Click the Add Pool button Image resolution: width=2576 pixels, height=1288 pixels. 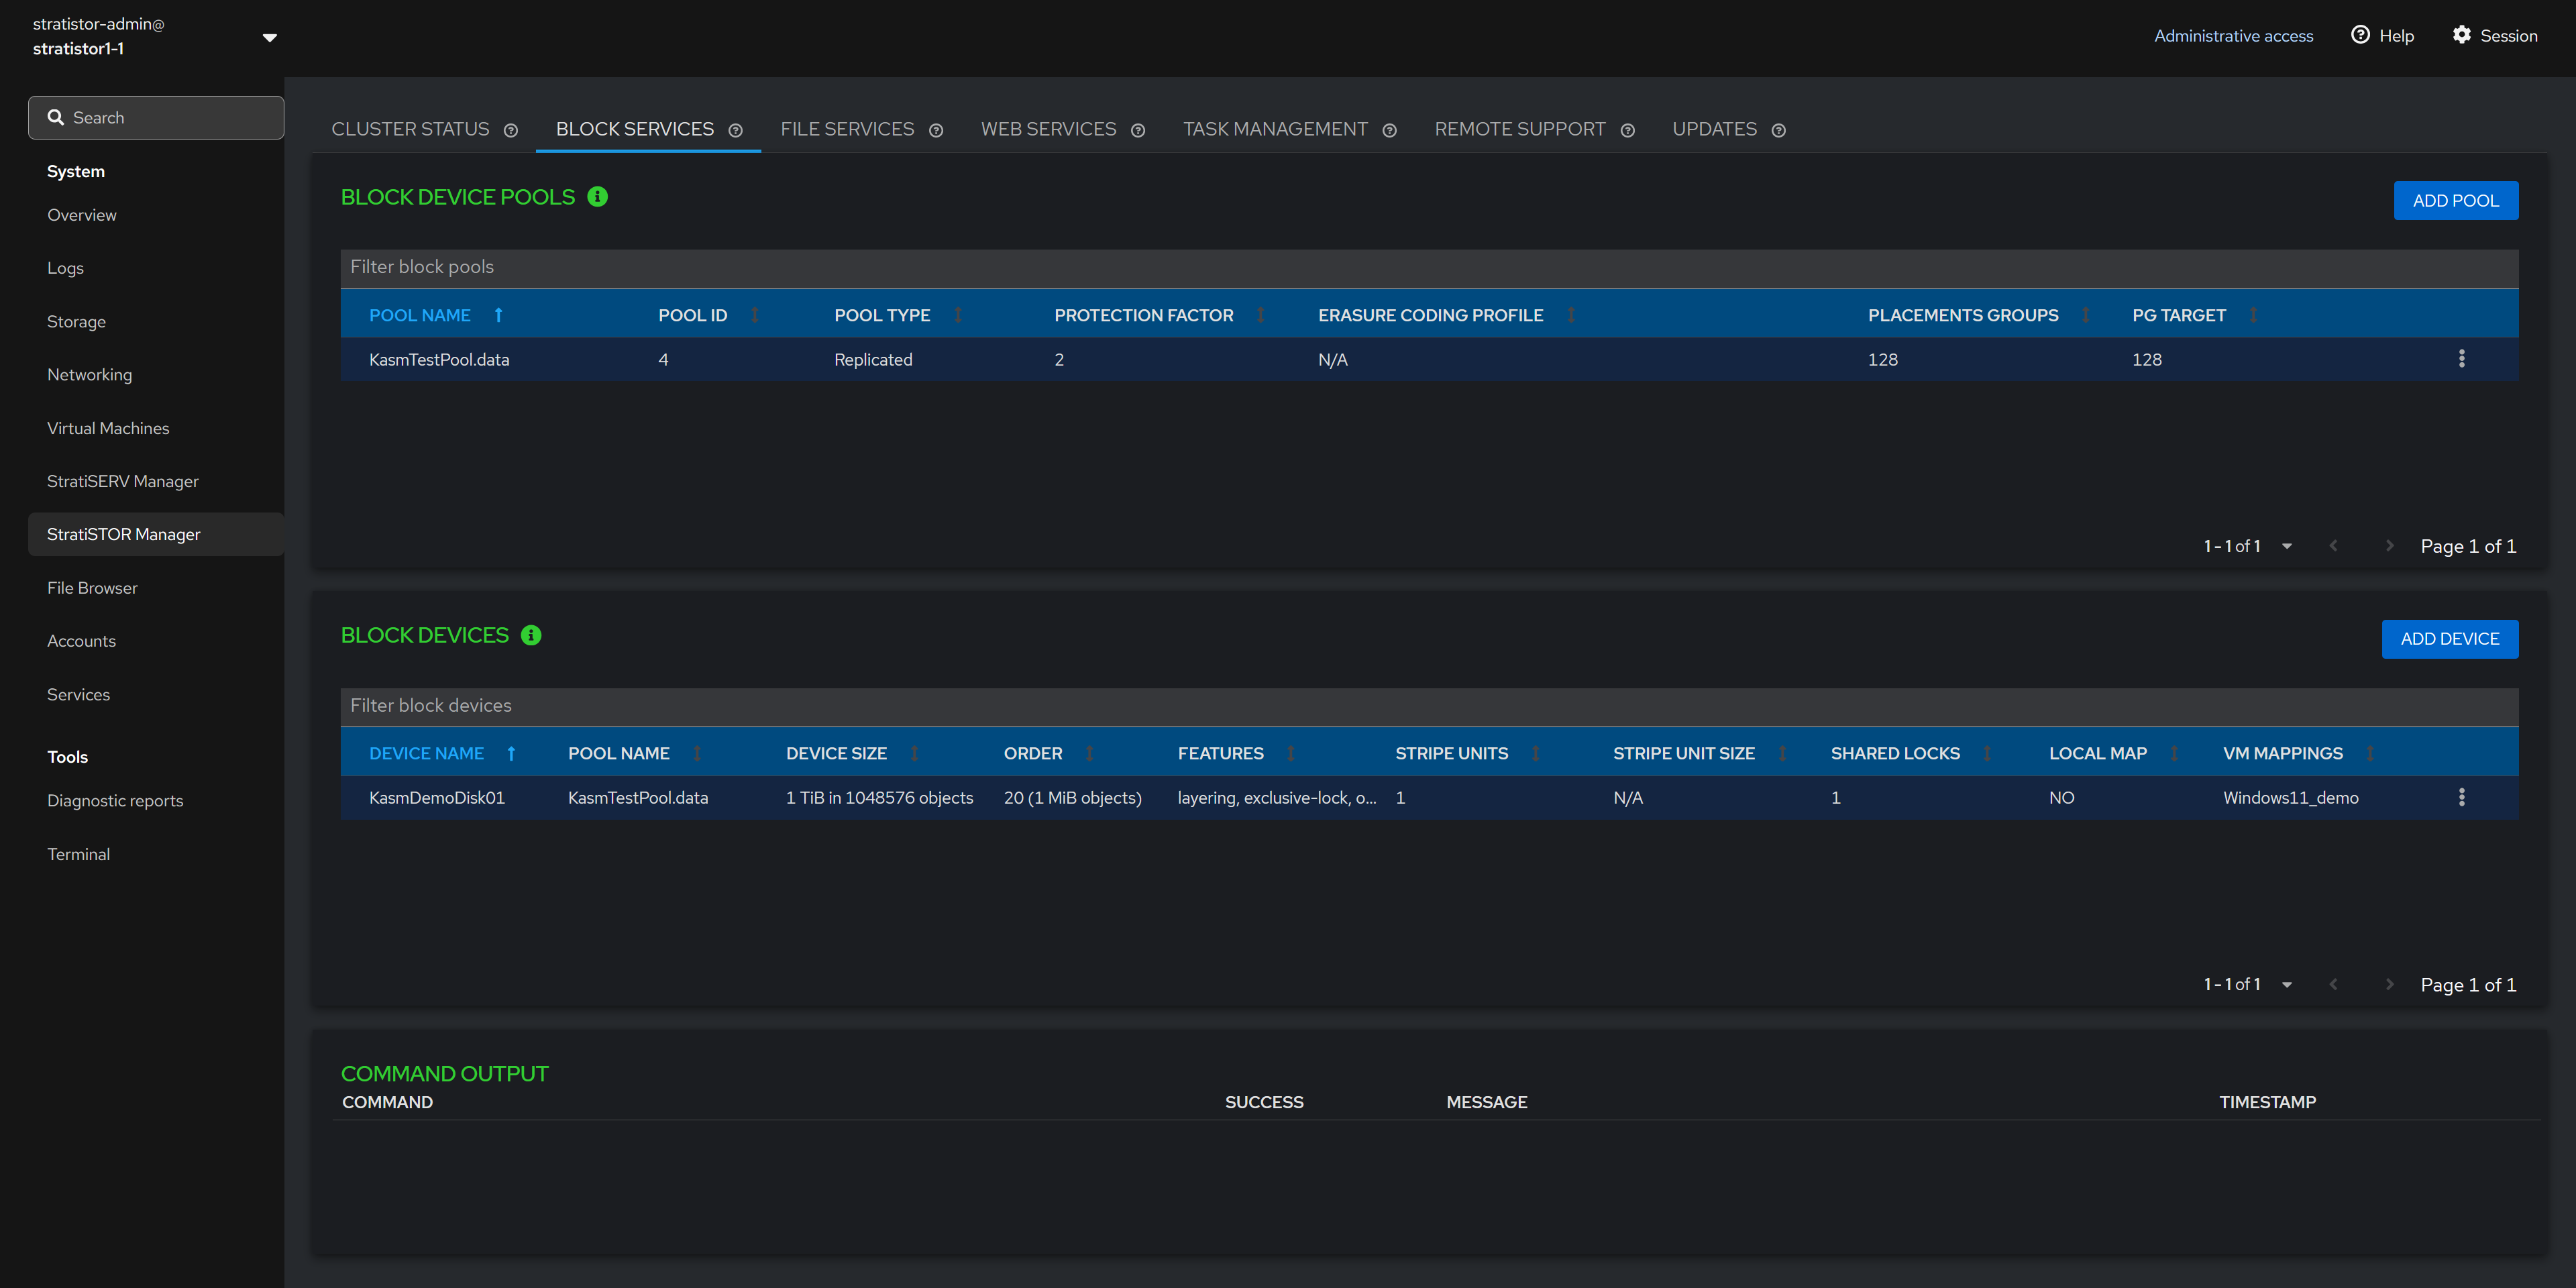(2455, 200)
